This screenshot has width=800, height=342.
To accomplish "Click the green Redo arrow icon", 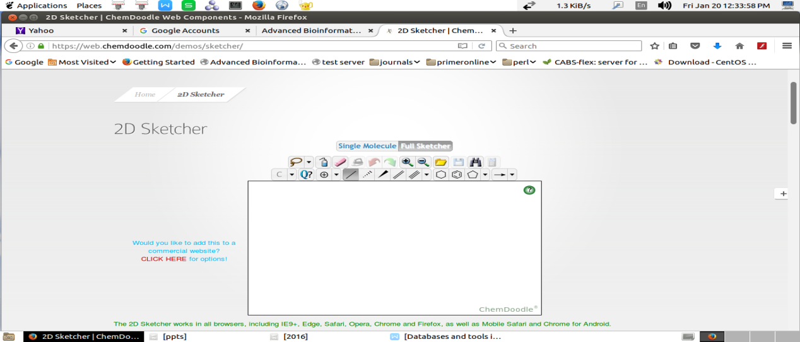I will tap(390, 162).
